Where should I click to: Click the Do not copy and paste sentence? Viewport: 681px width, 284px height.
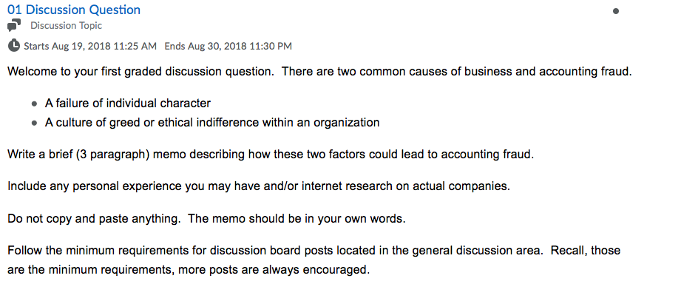pos(94,219)
